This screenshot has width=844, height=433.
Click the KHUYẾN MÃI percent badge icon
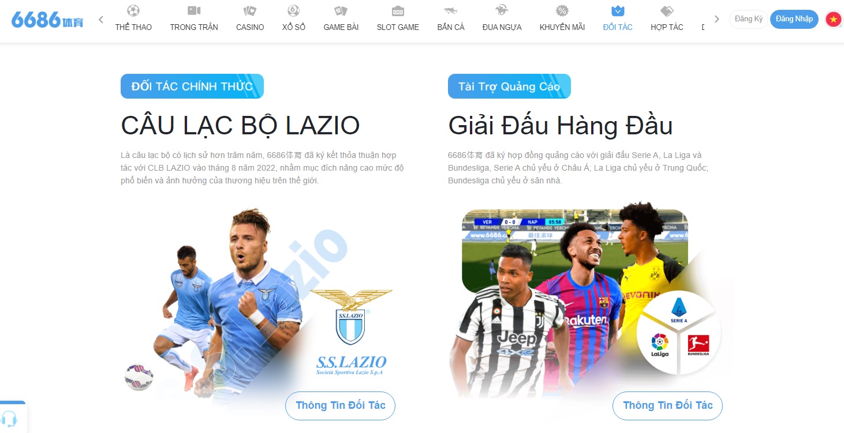(x=562, y=10)
